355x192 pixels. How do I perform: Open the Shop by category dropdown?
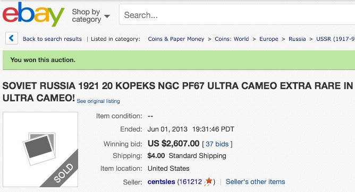tap(90, 15)
